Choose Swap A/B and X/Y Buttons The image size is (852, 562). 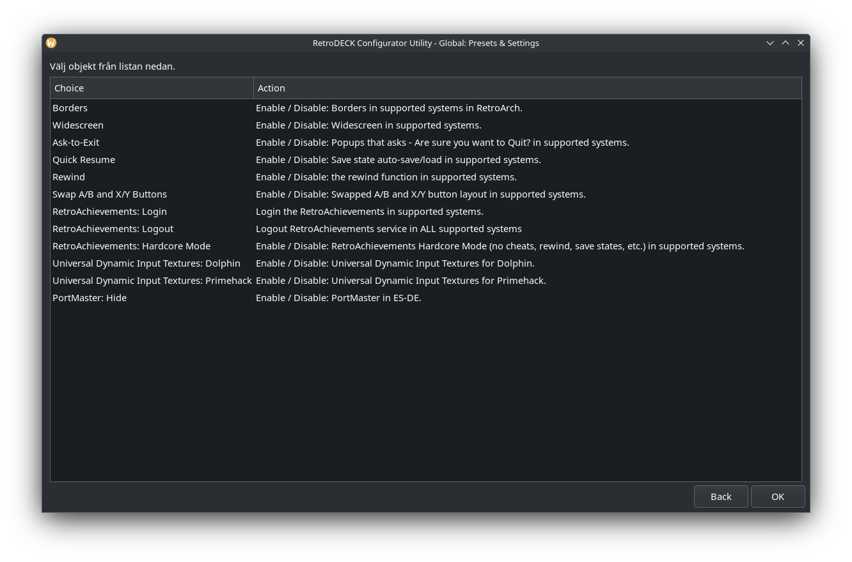tap(110, 194)
